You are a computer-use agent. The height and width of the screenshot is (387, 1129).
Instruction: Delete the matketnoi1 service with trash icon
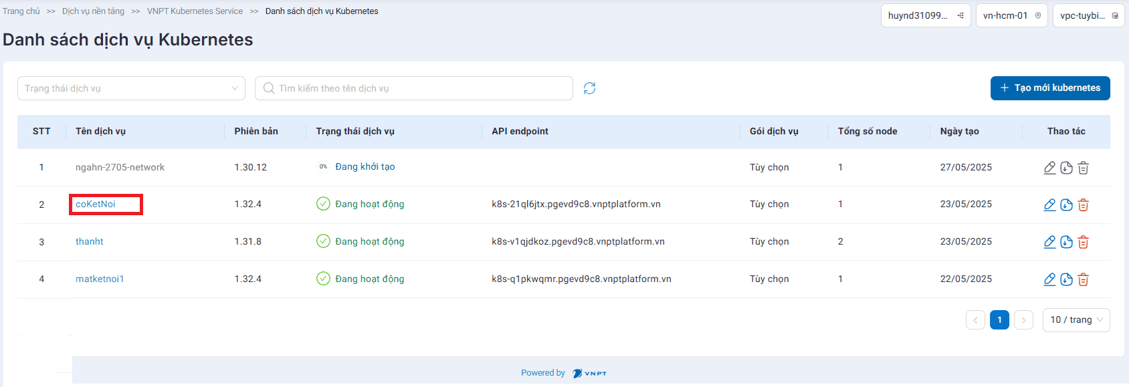pyautogui.click(x=1083, y=279)
